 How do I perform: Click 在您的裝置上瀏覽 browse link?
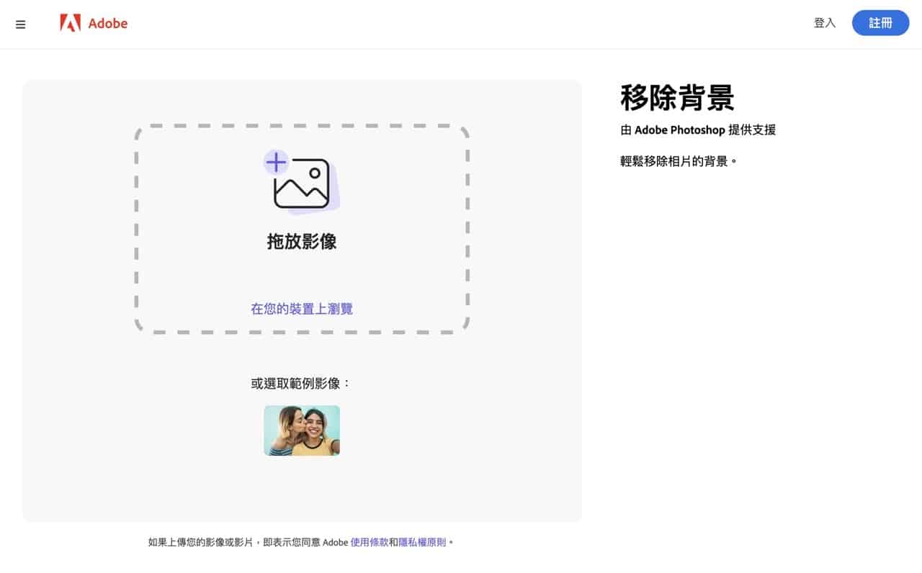(x=302, y=309)
